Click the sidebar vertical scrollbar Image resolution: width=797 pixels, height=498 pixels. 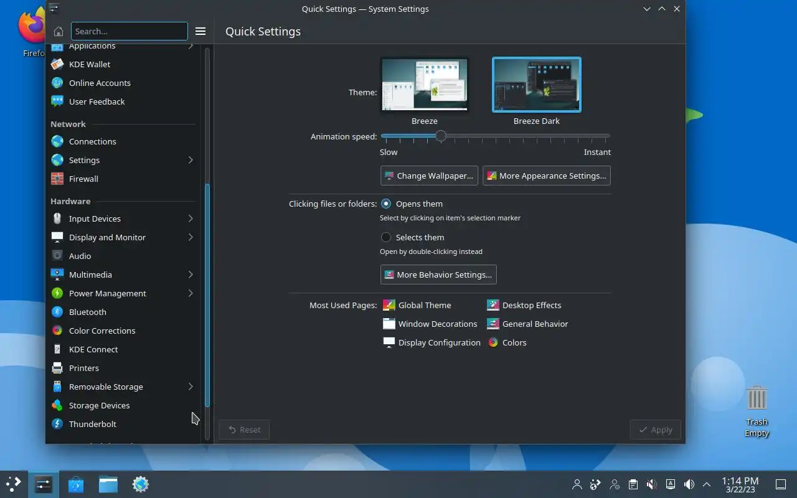[x=207, y=296]
